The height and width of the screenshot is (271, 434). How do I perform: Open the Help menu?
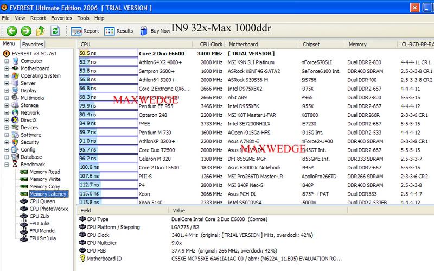click(x=99, y=18)
